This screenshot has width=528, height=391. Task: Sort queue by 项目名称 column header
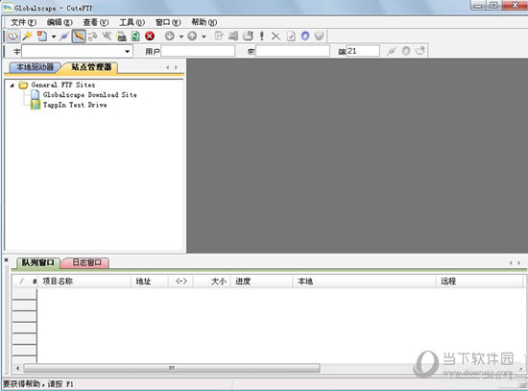coord(84,281)
